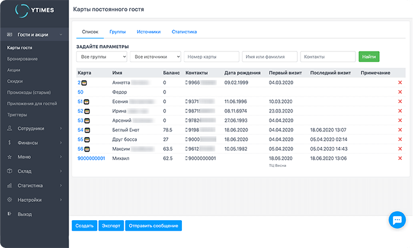Expand the Сотрудники sidebar section

point(34,128)
